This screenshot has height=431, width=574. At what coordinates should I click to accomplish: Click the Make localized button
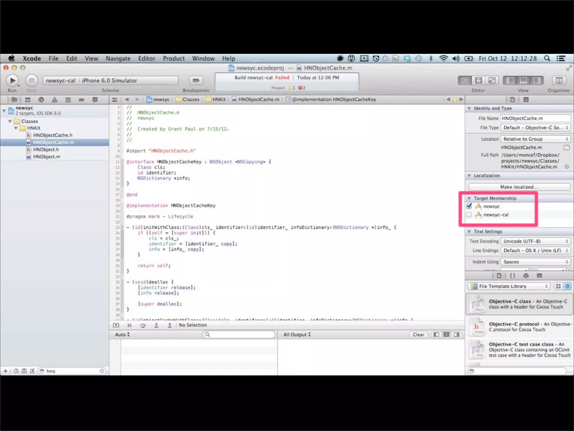click(519, 187)
